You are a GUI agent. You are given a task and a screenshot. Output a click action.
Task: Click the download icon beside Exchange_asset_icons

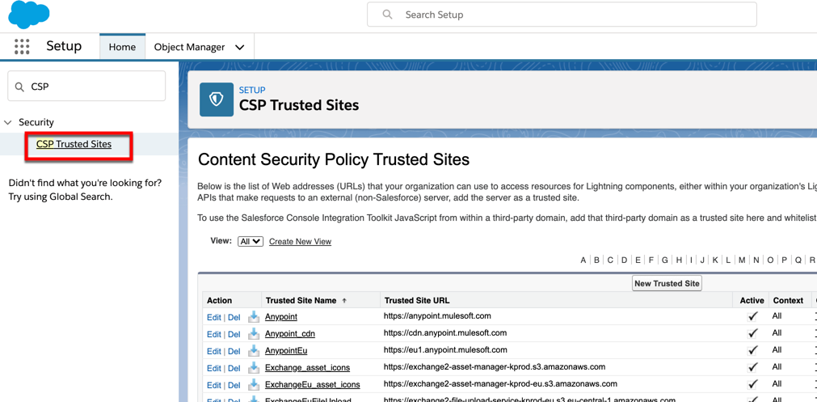click(x=254, y=368)
